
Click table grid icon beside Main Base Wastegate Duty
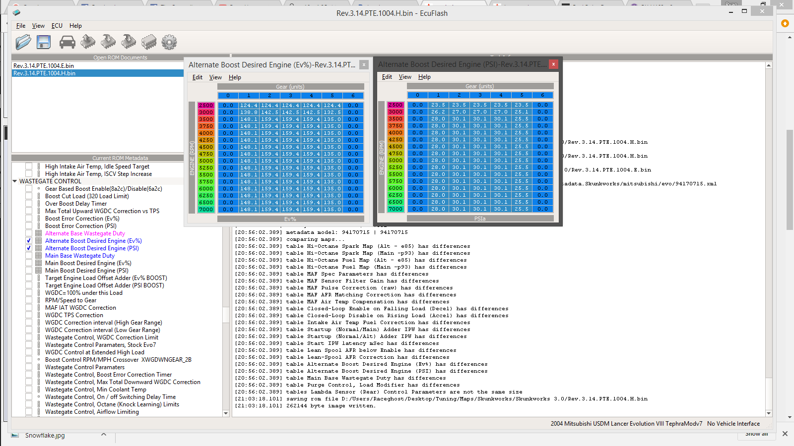click(x=38, y=256)
